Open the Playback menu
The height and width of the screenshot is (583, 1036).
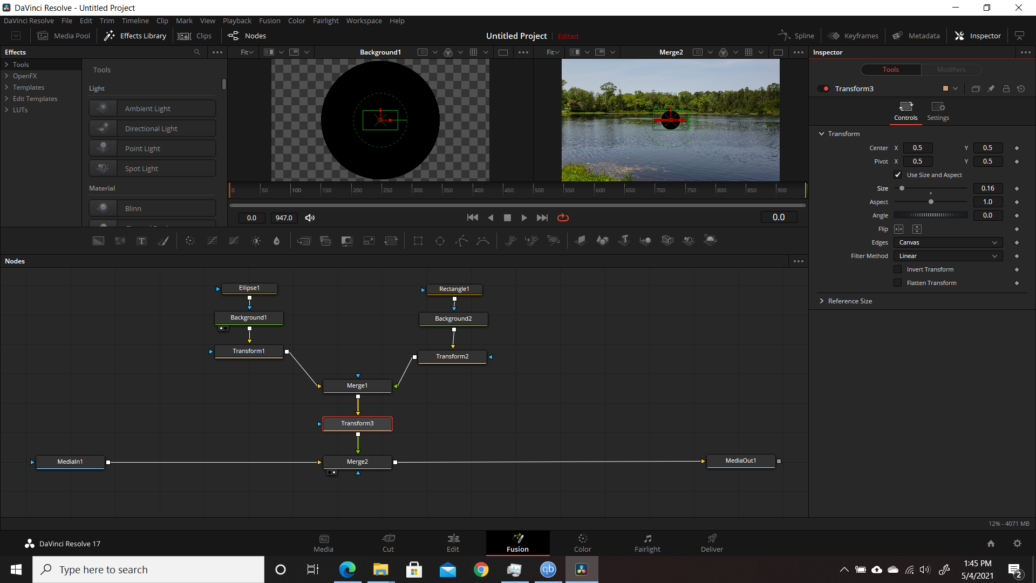click(x=237, y=21)
